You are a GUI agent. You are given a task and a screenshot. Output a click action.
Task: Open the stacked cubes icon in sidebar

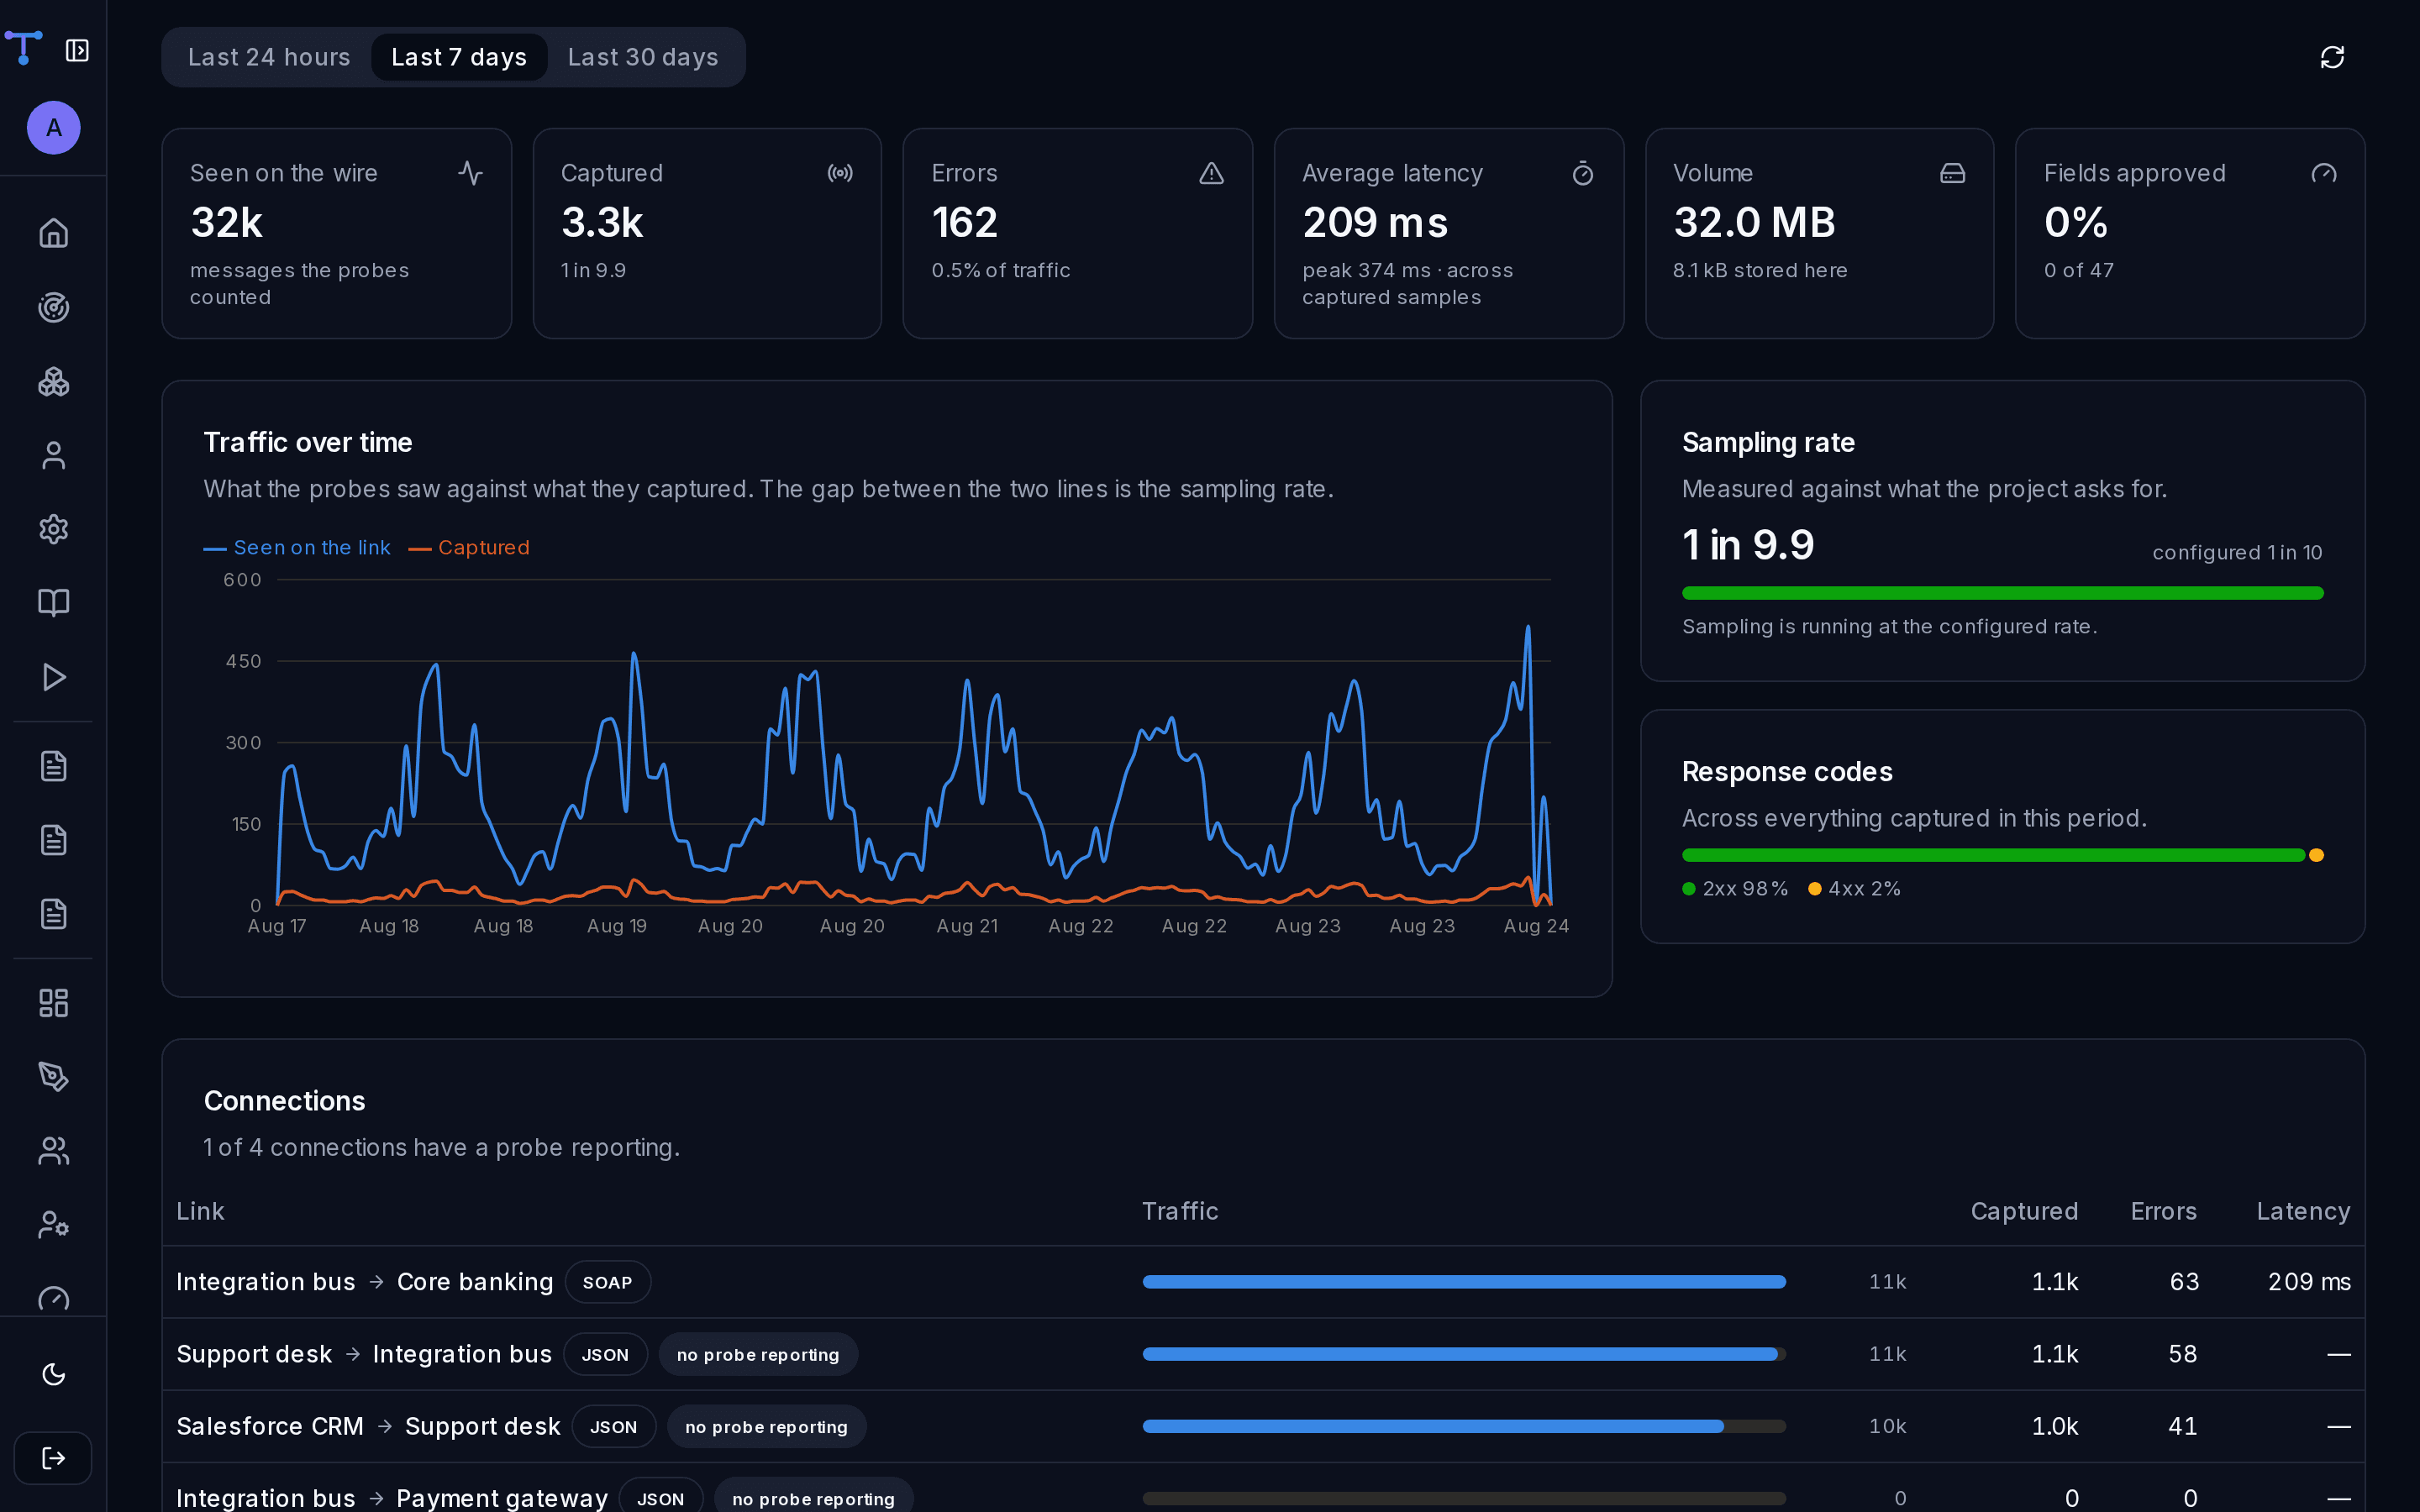pos(53,381)
